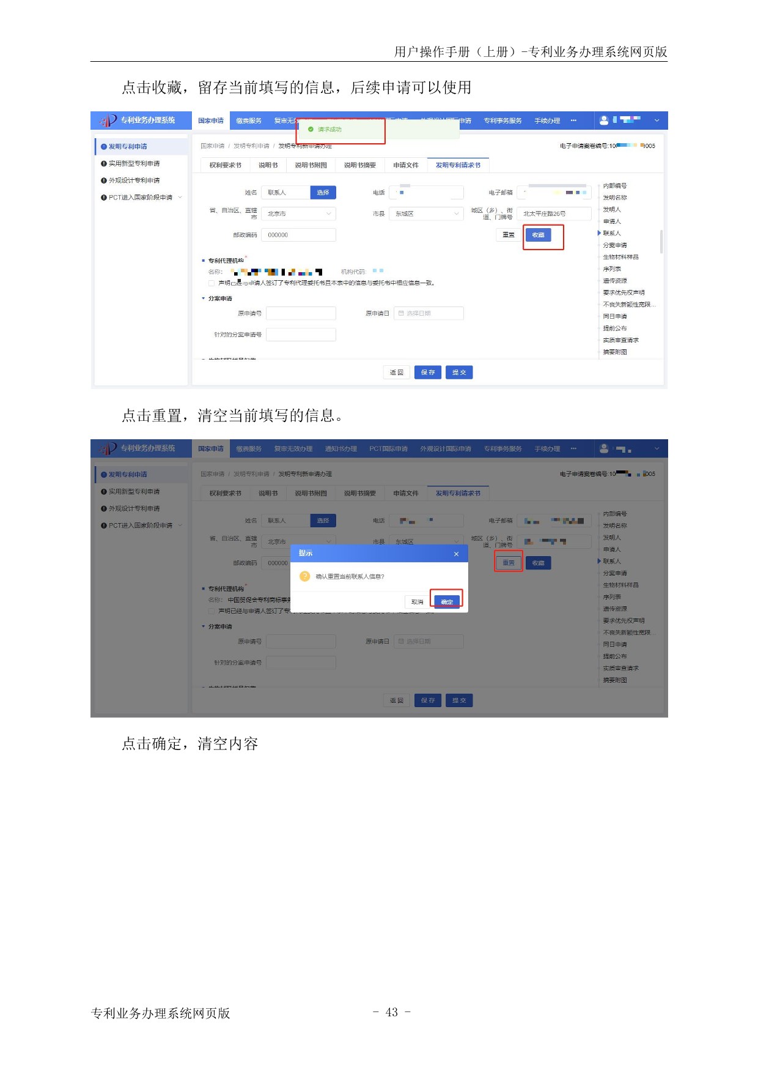Click info icon beside 实用新型专利申请 in top screenshot
Image resolution: width=758 pixels, height=1073 pixels.
pyautogui.click(x=104, y=163)
